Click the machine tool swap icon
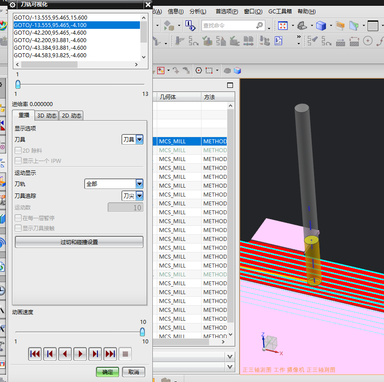Viewport: 384px width, 382px height. (264, 41)
